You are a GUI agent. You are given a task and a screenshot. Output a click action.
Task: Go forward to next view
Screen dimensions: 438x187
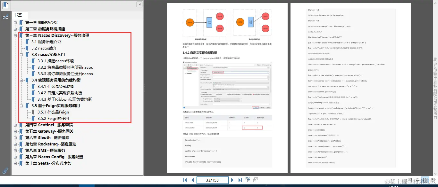tap(256, 180)
